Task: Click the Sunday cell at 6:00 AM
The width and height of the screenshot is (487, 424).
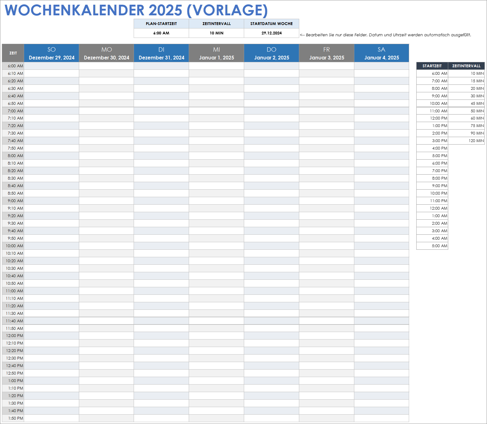Action: pyautogui.click(x=52, y=66)
